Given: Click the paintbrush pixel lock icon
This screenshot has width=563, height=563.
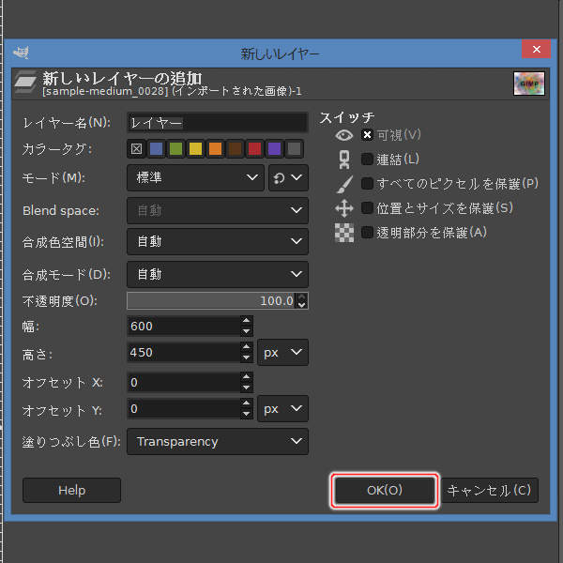Looking at the screenshot, I should pyautogui.click(x=344, y=184).
